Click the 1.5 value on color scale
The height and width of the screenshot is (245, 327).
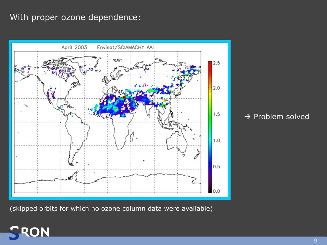click(217, 114)
